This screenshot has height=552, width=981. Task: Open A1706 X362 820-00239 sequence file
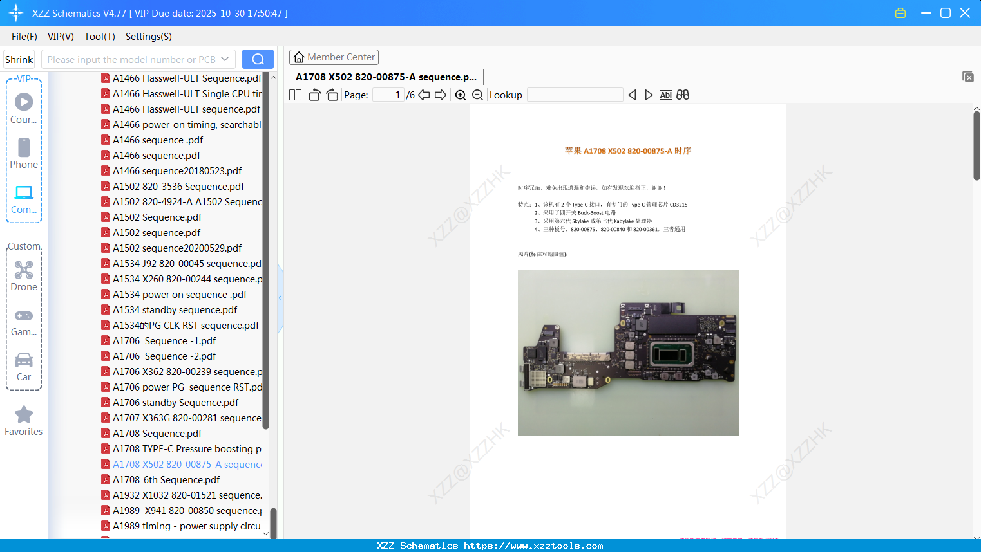click(x=182, y=371)
